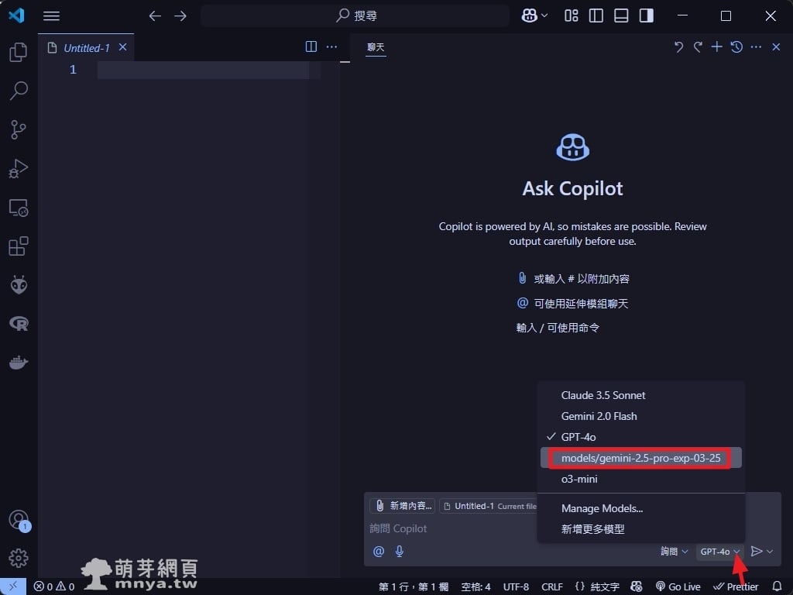Screen dimensions: 793x595
Task: Toggle the primary side bar layout button
Action: click(x=596, y=15)
